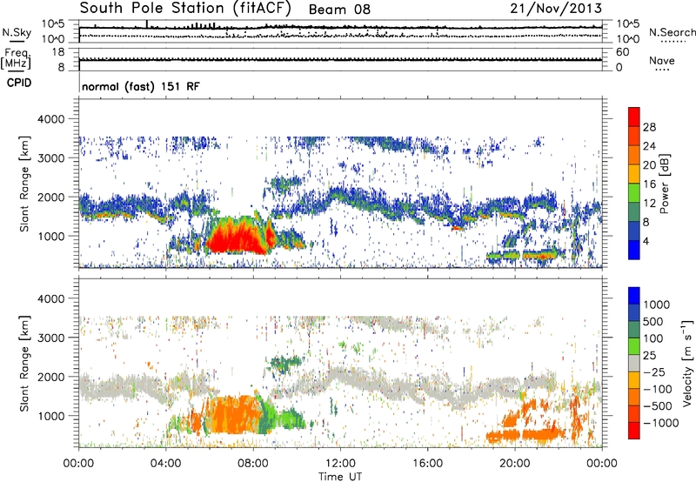Select the '2000' range tick in the velocity panel

coord(51,377)
